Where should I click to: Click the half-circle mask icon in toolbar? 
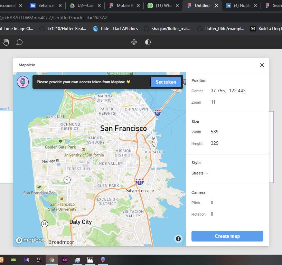pyautogui.click(x=148, y=42)
